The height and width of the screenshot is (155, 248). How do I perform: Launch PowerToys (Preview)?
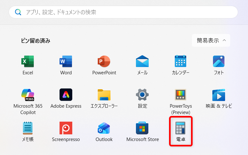[181, 102]
